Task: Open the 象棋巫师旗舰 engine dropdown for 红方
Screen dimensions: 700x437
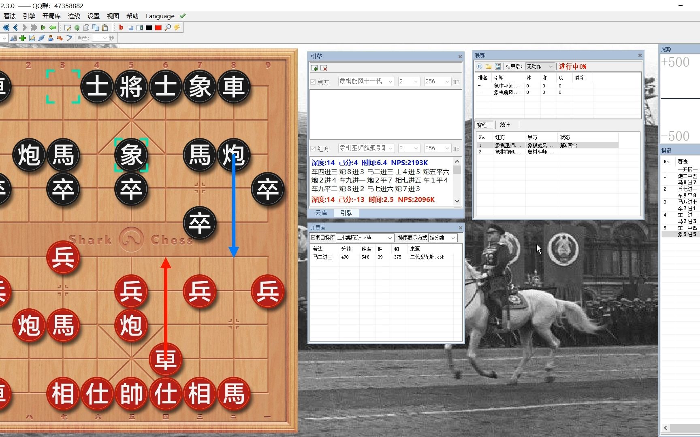Action: click(x=366, y=148)
